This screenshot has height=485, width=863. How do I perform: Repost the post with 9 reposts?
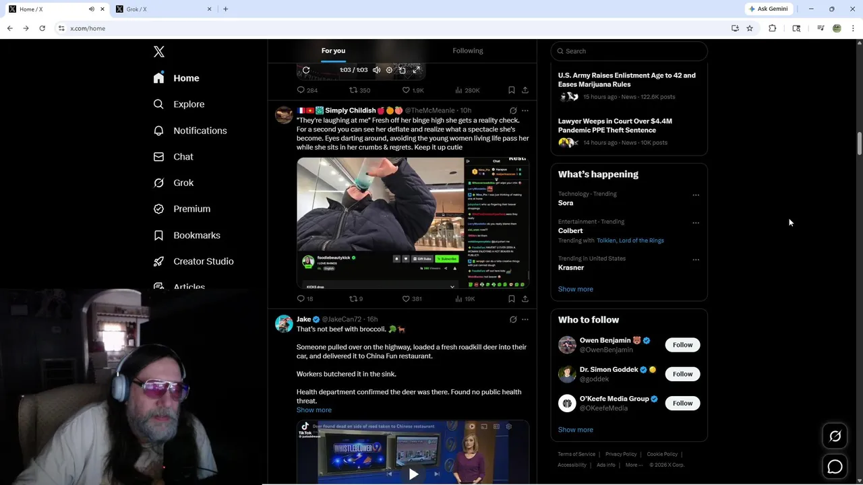(x=356, y=299)
